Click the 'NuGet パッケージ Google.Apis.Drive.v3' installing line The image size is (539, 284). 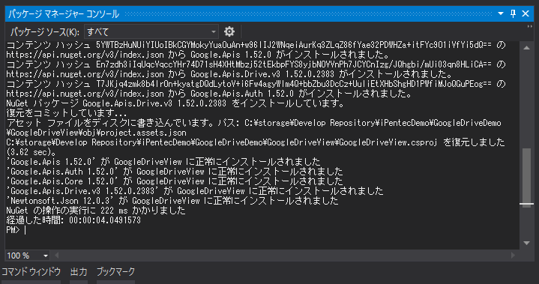(x=175, y=103)
